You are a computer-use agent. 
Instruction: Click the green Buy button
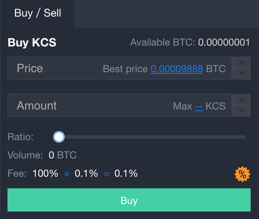(x=129, y=200)
